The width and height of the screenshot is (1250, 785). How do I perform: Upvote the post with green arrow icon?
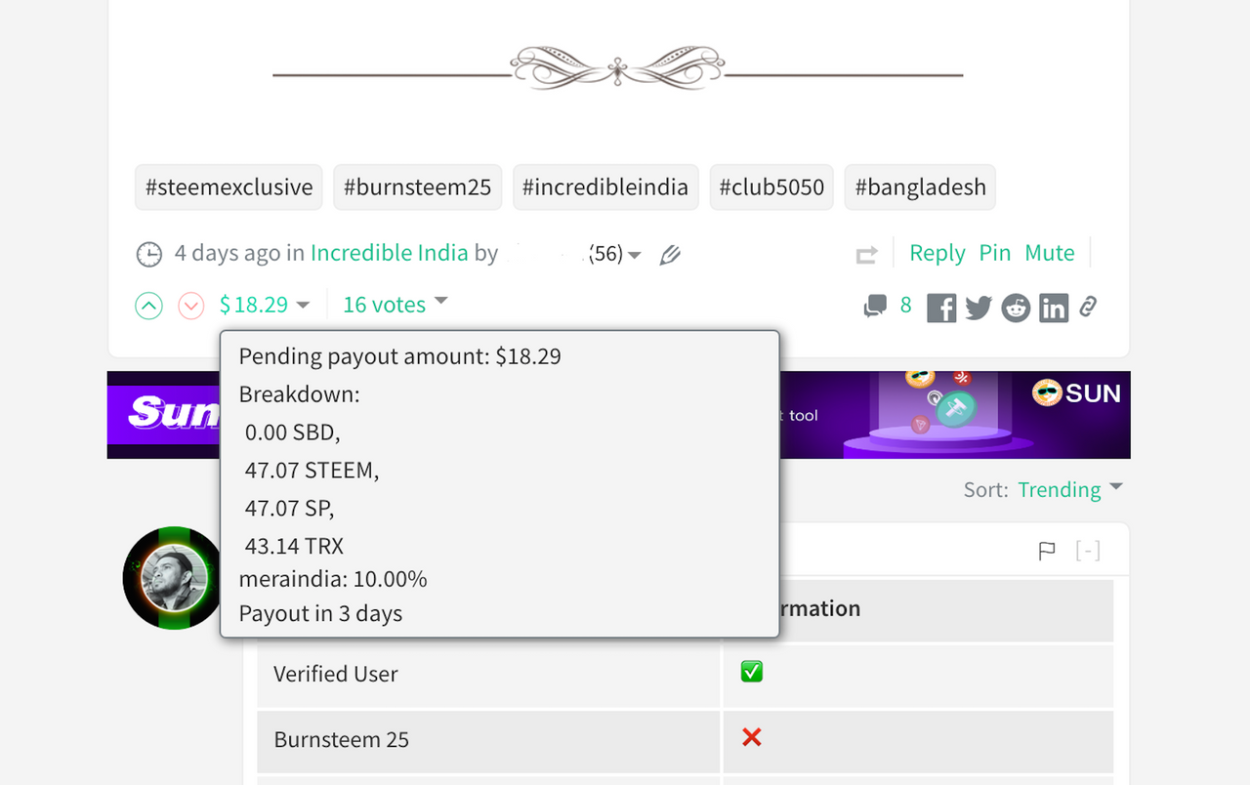(x=148, y=307)
